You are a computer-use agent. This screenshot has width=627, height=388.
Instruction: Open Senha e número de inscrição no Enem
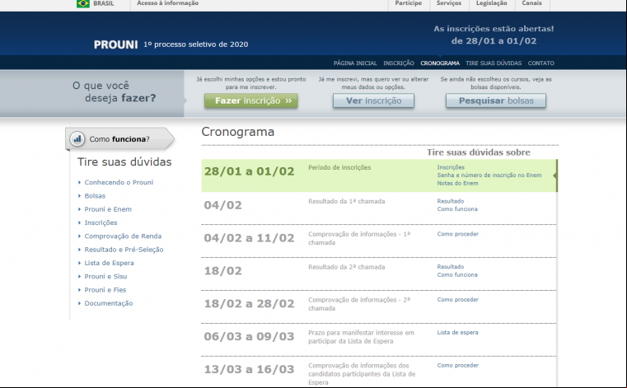[x=489, y=175]
